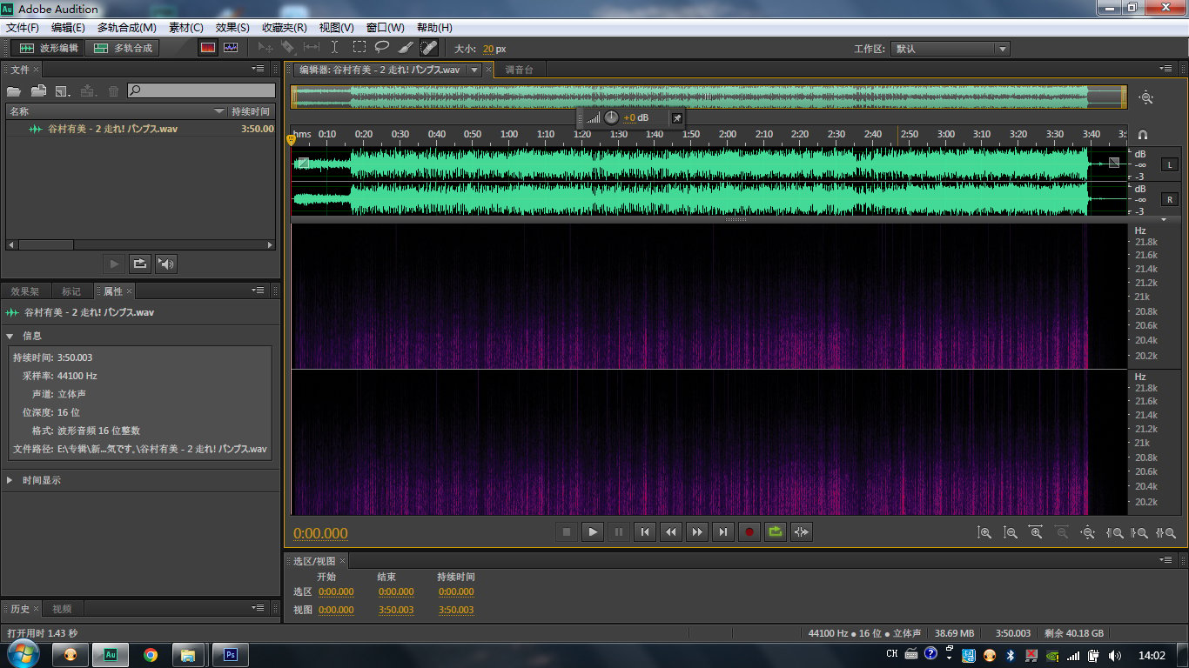
Task: Click the Open File folder icon
Action: (14, 90)
